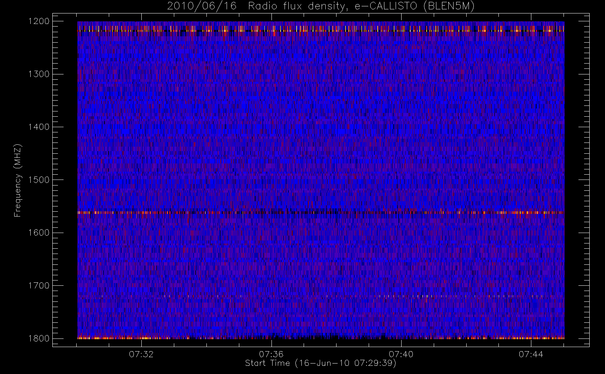Click the bright interference line near 1560 MHz
The image size is (605, 374).
[321, 212]
